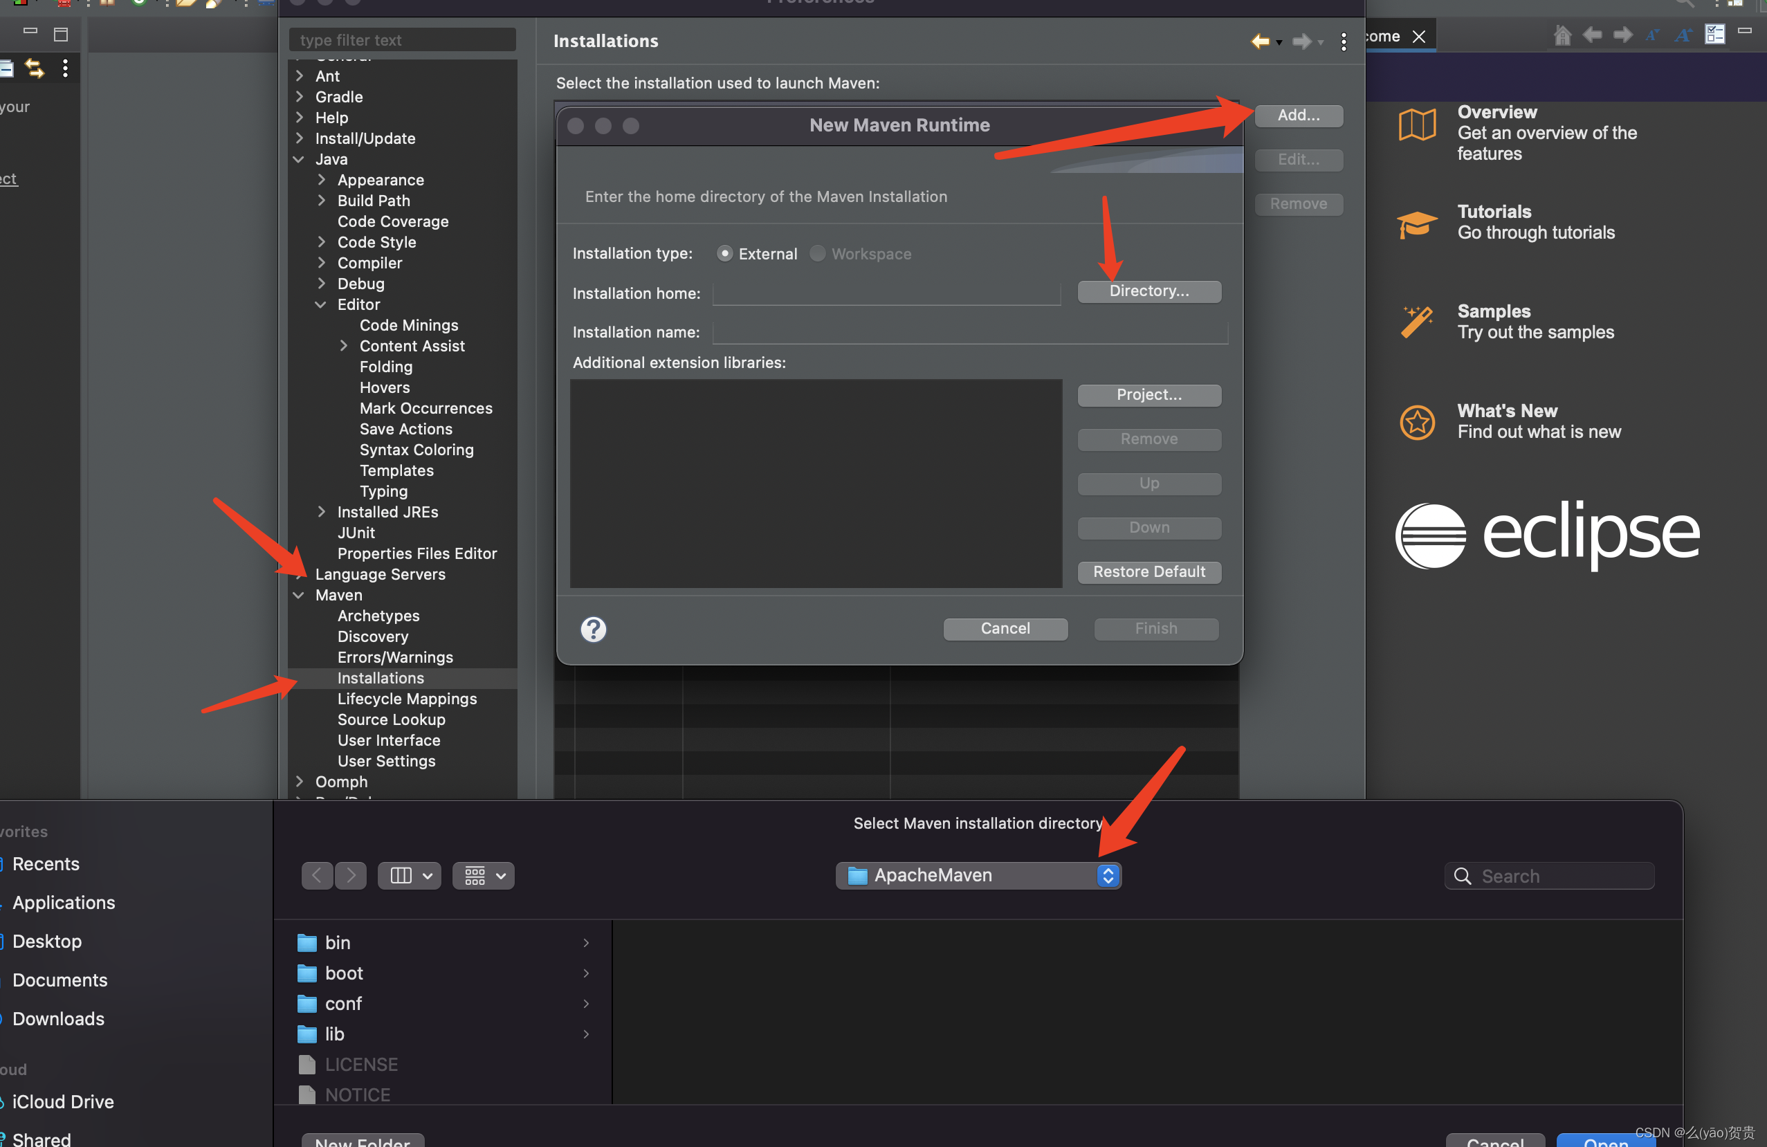Open Applications in Finder sidebar
This screenshot has height=1147, width=1767.
63,902
